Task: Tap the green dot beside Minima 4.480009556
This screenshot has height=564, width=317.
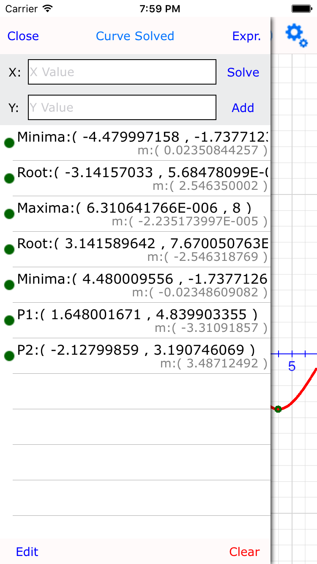Action: (x=9, y=285)
